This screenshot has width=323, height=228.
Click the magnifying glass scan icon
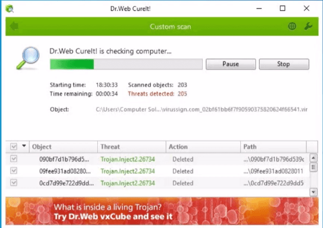(x=28, y=58)
